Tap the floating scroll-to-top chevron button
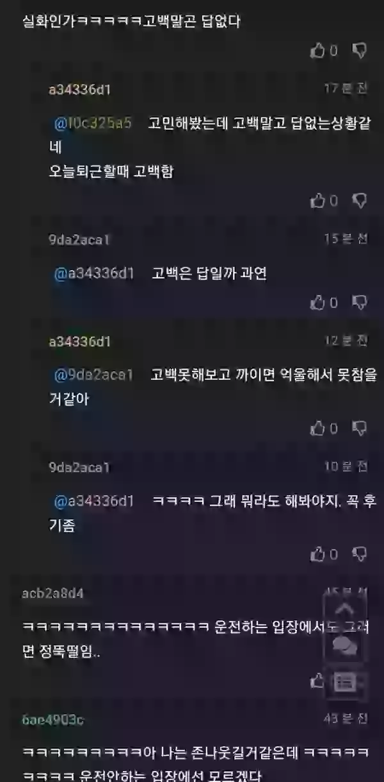384x782 pixels. pos(345,609)
